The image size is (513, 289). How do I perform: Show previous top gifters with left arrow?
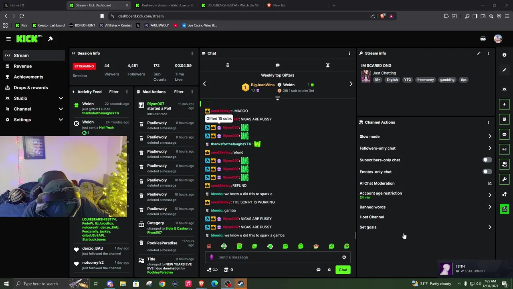pos(204,84)
